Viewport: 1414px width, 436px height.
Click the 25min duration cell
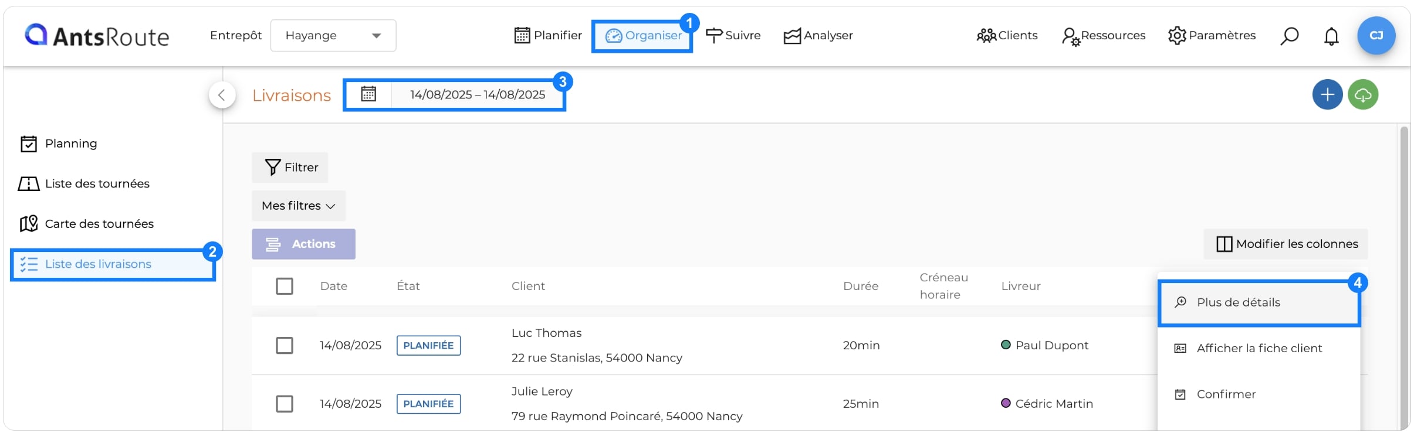tap(861, 404)
